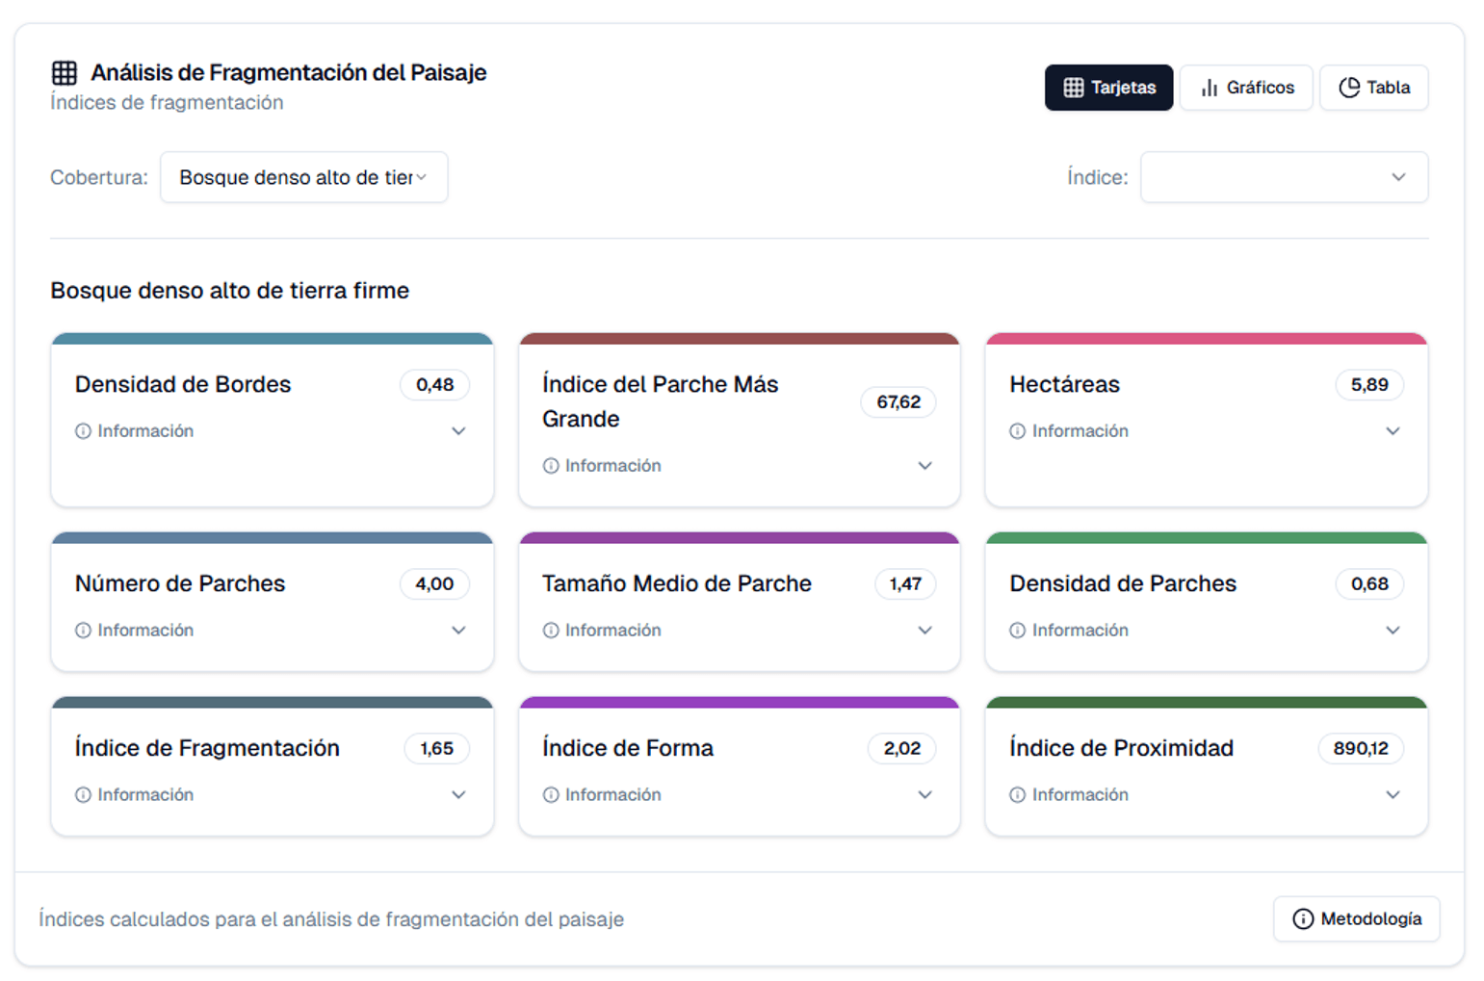Click the 1,47 value badge

pos(905,584)
